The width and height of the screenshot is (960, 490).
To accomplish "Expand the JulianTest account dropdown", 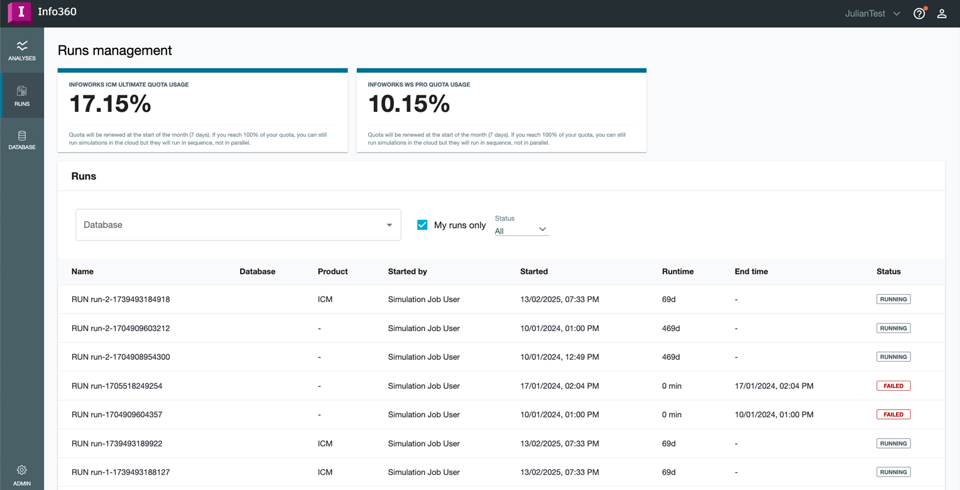I will [873, 13].
